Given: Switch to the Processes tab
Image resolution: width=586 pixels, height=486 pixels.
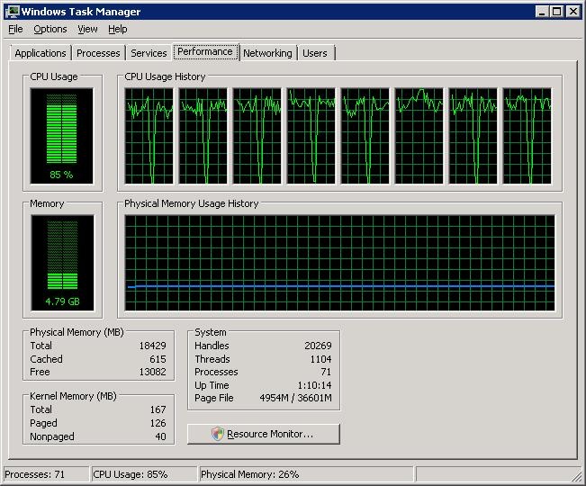Looking at the screenshot, I should 98,53.
